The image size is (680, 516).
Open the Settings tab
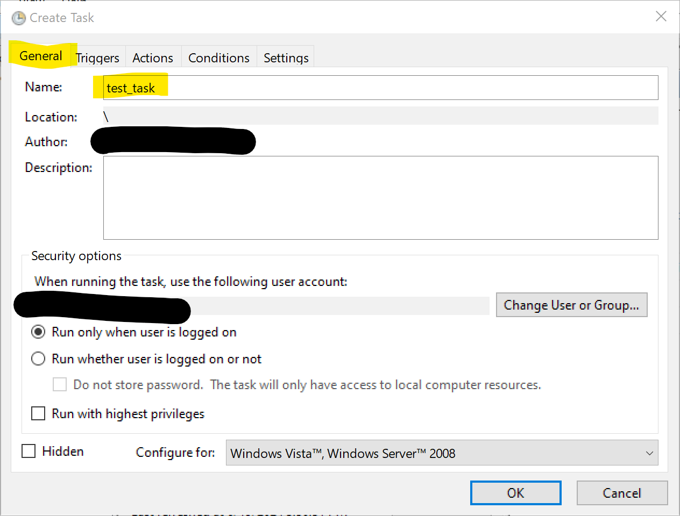pyautogui.click(x=286, y=58)
